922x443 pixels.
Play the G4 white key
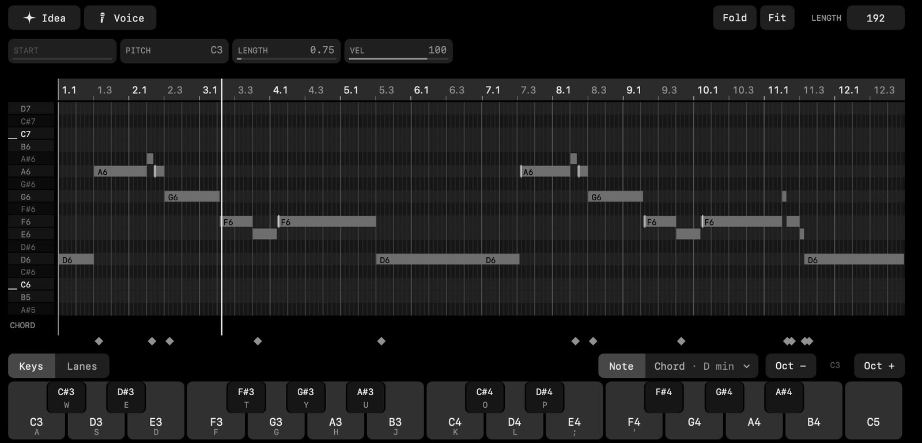(694, 426)
